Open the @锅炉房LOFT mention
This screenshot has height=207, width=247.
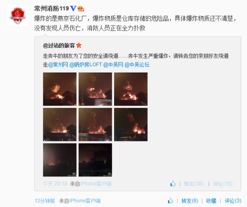pos(85,65)
